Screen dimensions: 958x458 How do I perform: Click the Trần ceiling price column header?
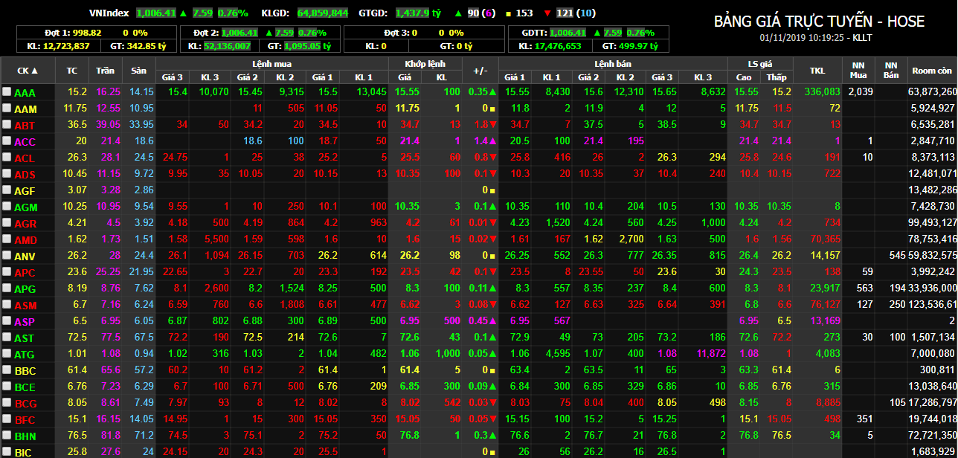coord(106,71)
